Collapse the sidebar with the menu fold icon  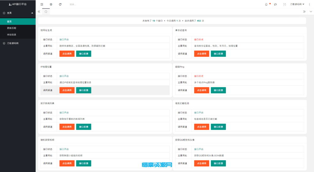tap(42, 4)
